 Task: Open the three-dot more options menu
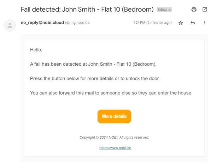[x=205, y=23]
